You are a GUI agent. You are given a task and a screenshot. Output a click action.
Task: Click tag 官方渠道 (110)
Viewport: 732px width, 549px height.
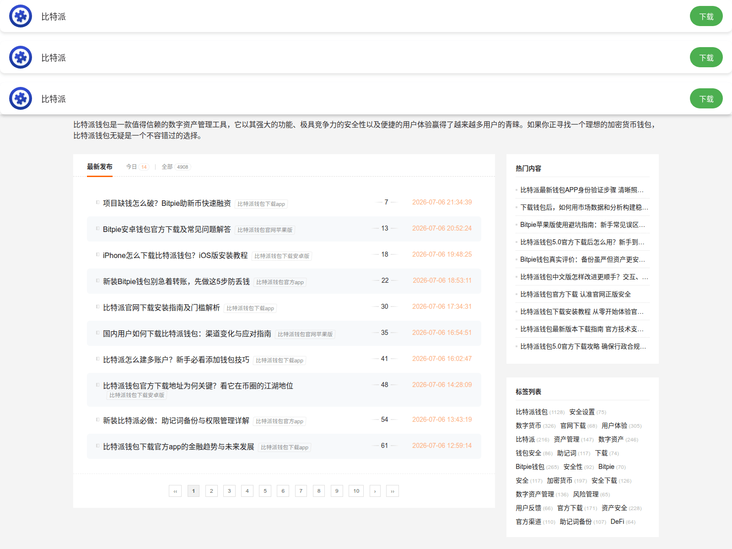pyautogui.click(x=535, y=522)
